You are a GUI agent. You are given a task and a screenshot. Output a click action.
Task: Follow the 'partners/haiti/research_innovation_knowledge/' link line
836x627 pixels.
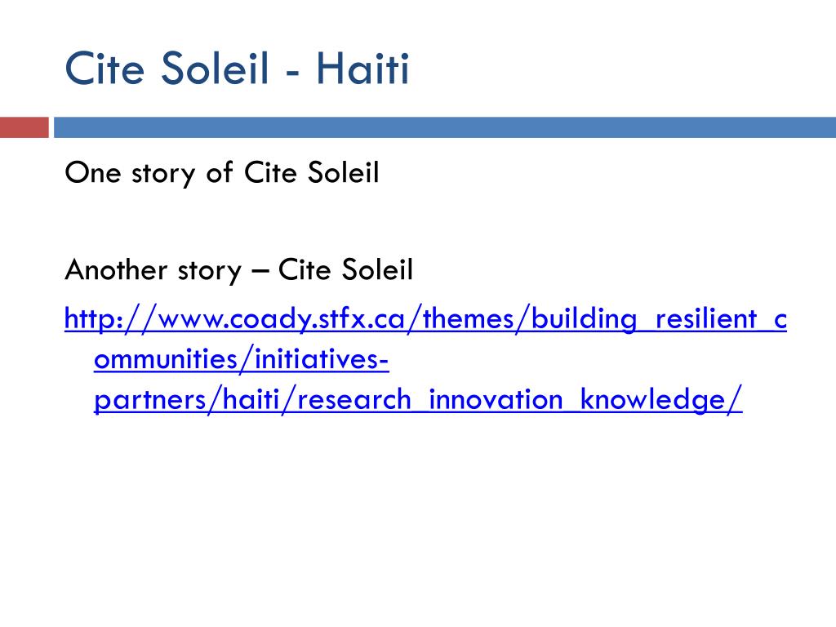tap(418, 399)
